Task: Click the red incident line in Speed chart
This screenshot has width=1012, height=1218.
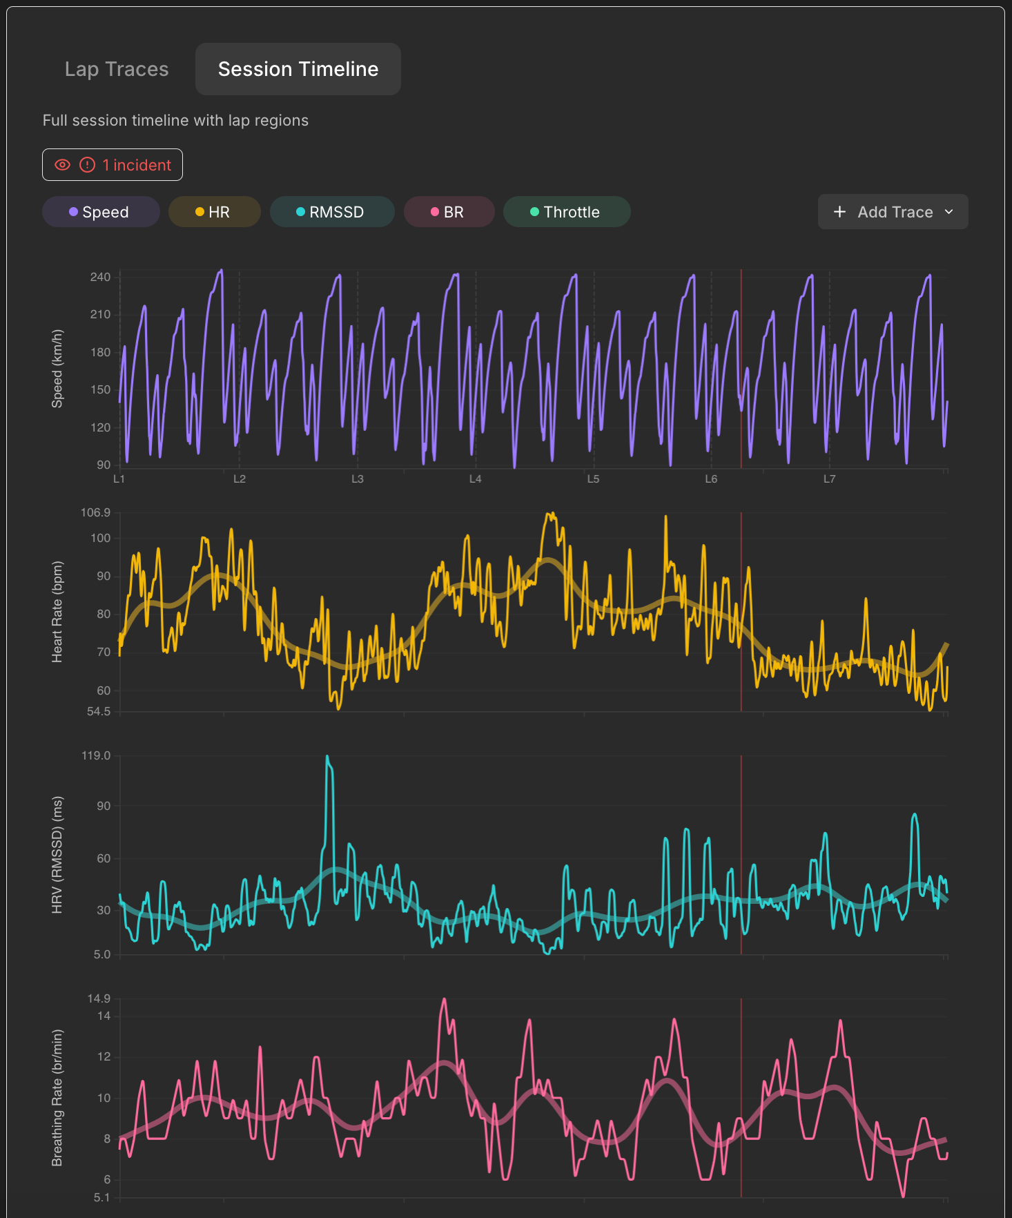Action: (x=741, y=369)
